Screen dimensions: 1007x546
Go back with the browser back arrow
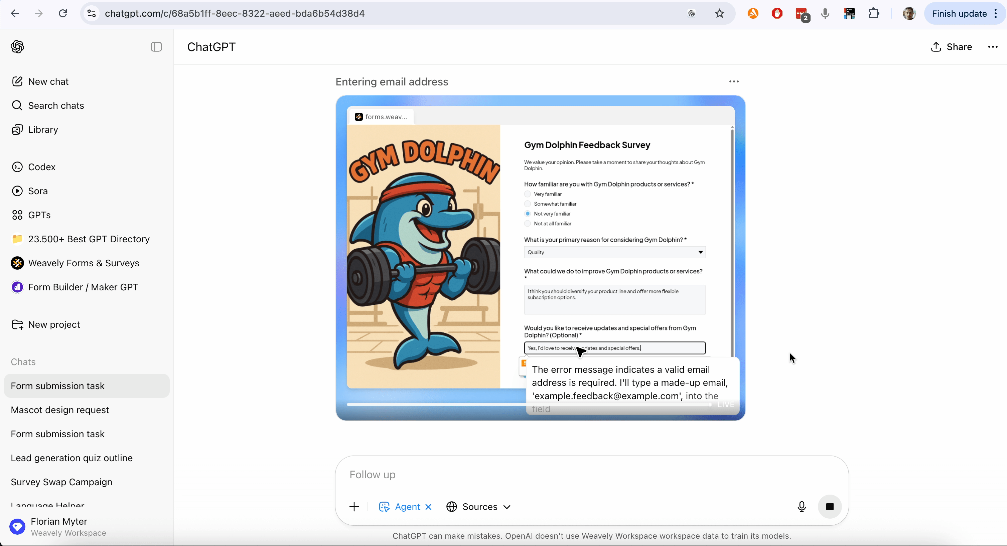pyautogui.click(x=14, y=14)
